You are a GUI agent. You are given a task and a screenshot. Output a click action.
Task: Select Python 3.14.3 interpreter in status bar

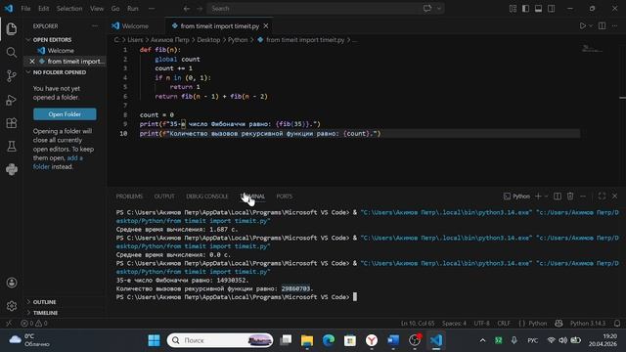click(x=588, y=324)
